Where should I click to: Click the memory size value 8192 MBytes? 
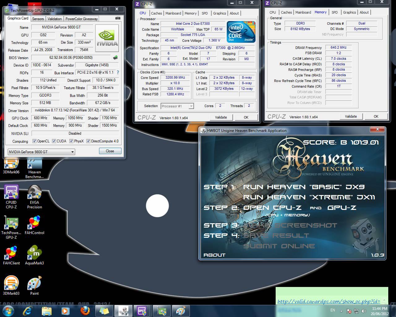coord(300,29)
